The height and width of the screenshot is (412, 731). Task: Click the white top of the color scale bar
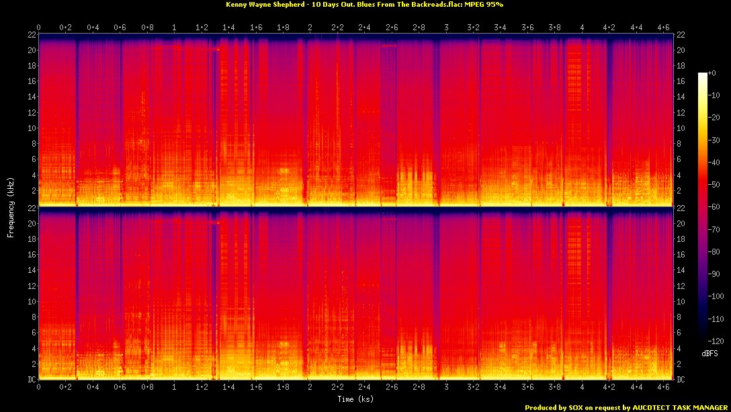pyautogui.click(x=703, y=75)
